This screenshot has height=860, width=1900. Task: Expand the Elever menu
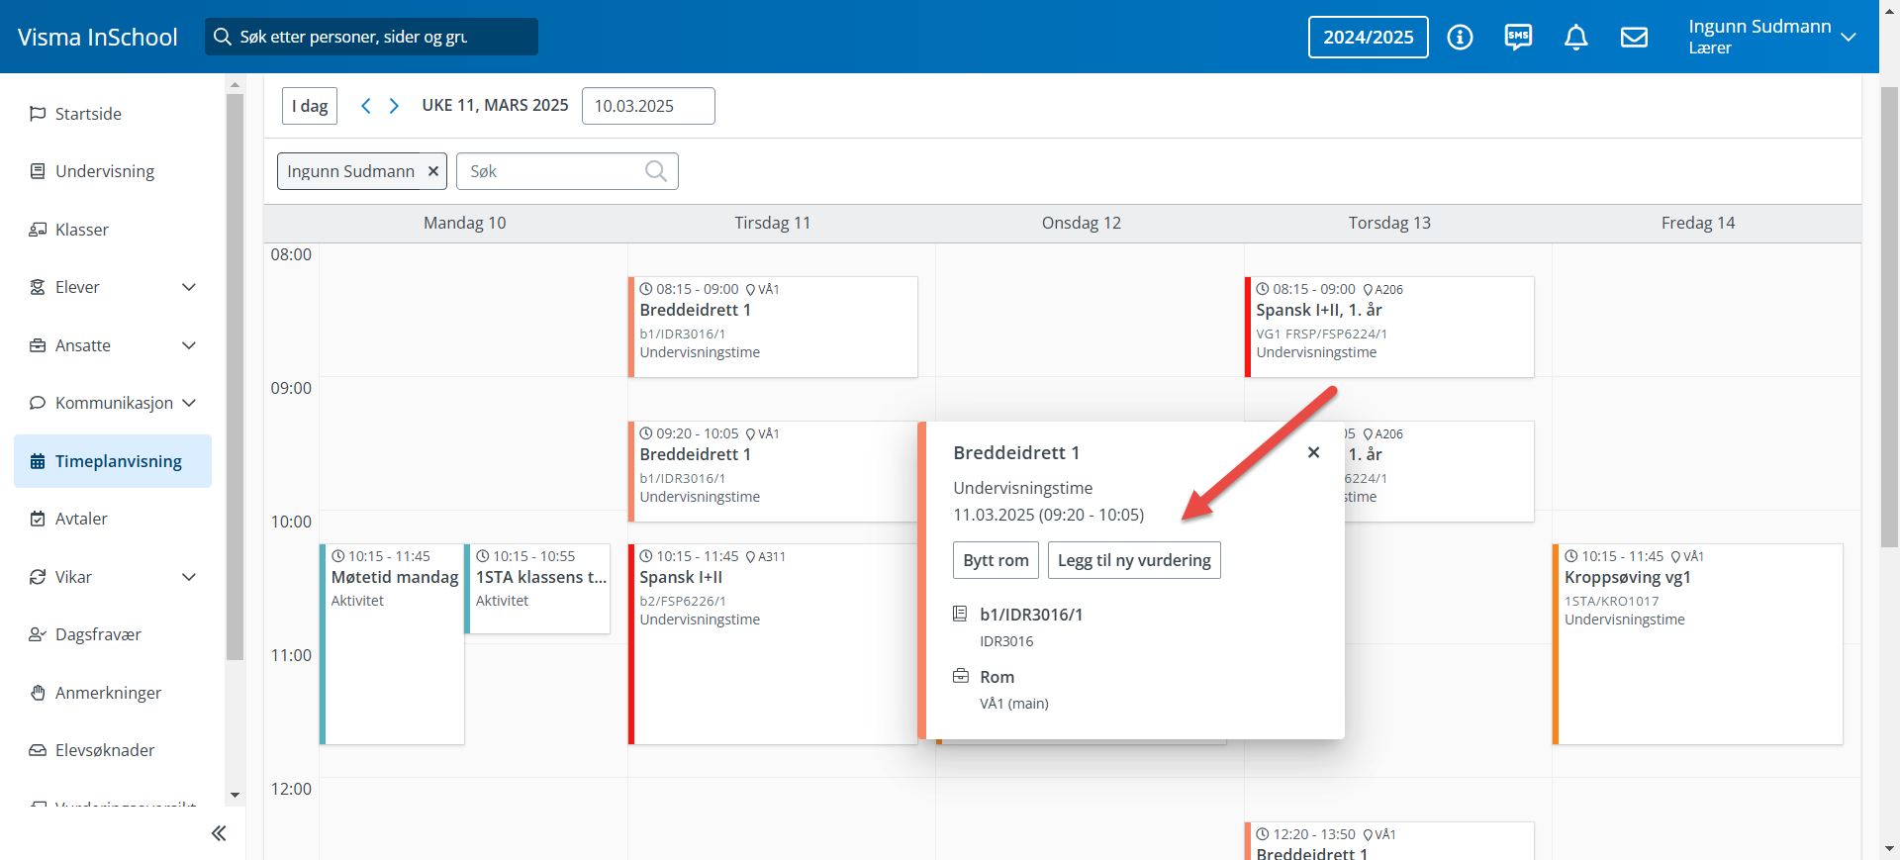(189, 287)
